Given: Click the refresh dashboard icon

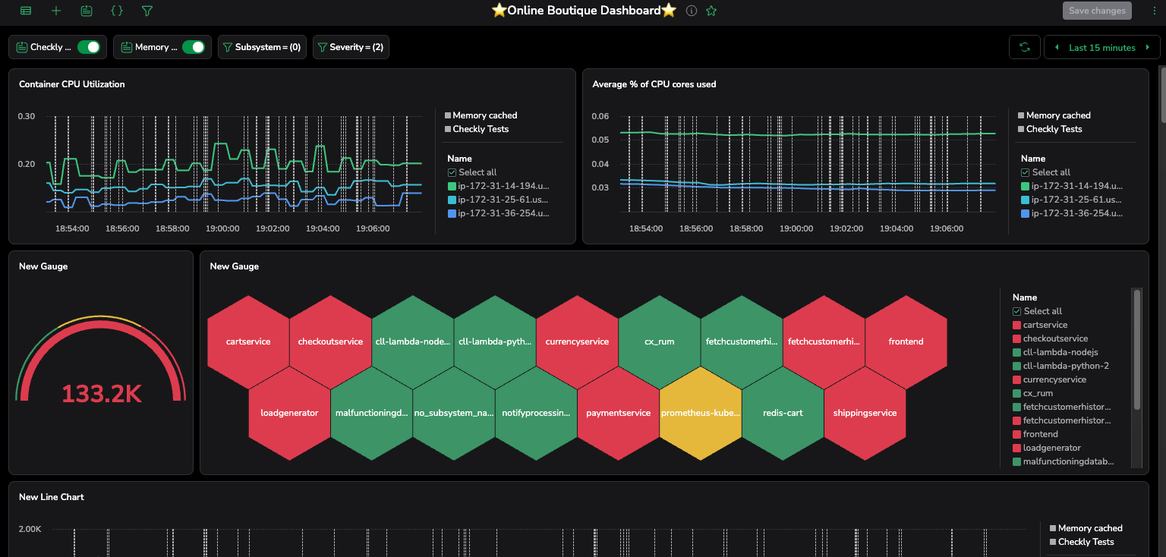Looking at the screenshot, I should pyautogui.click(x=1024, y=47).
